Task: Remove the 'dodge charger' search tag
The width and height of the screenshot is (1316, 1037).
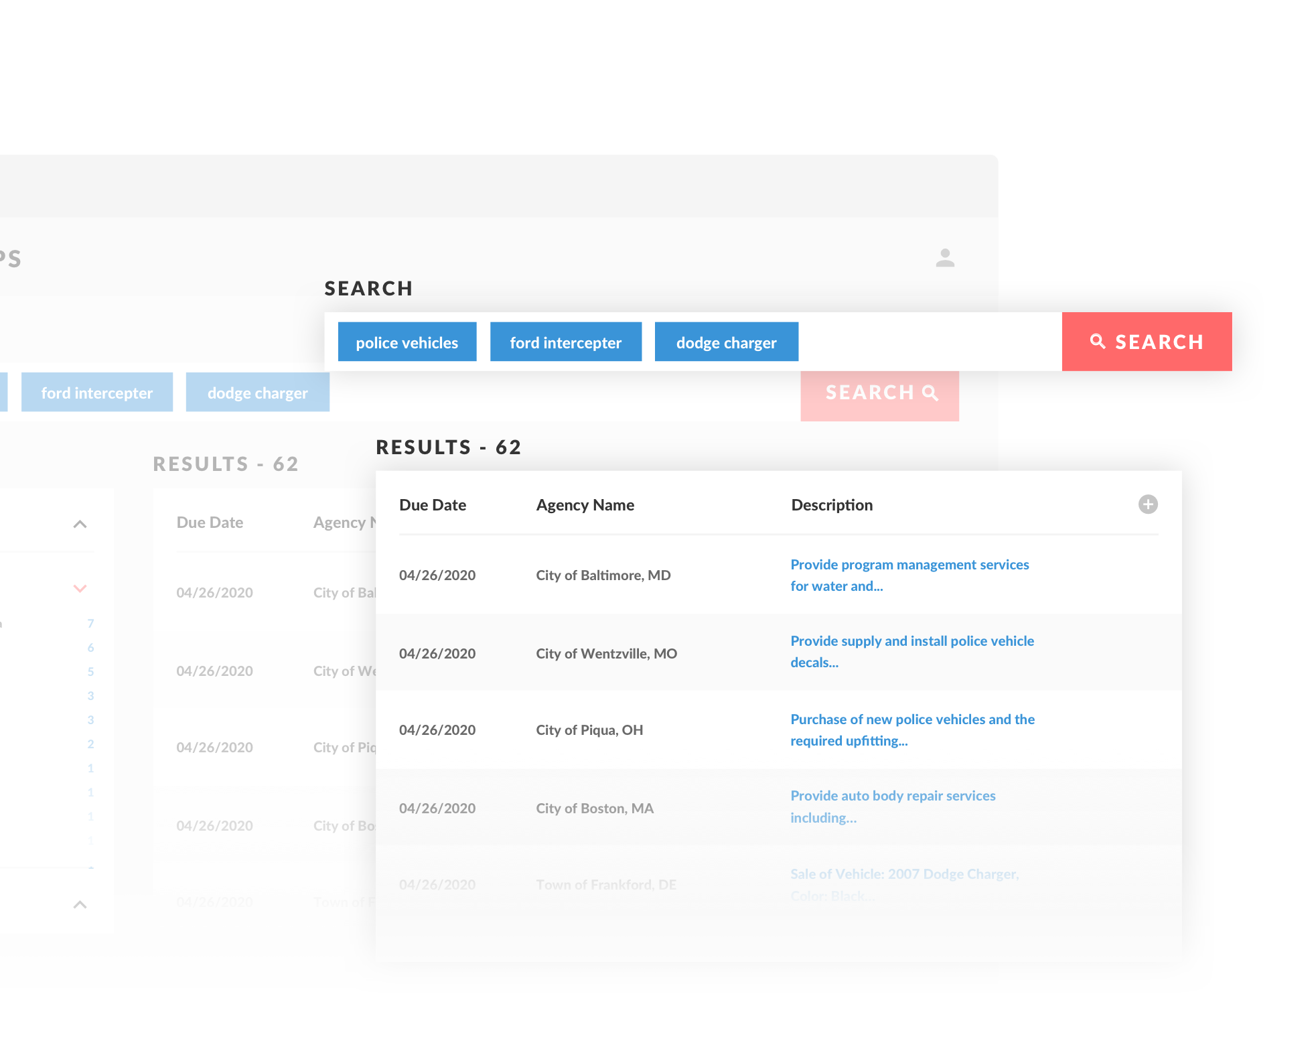Action: [x=725, y=342]
